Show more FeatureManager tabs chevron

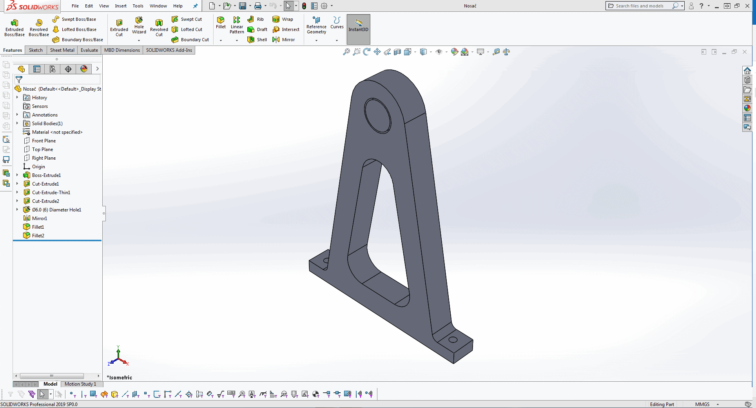(x=97, y=69)
